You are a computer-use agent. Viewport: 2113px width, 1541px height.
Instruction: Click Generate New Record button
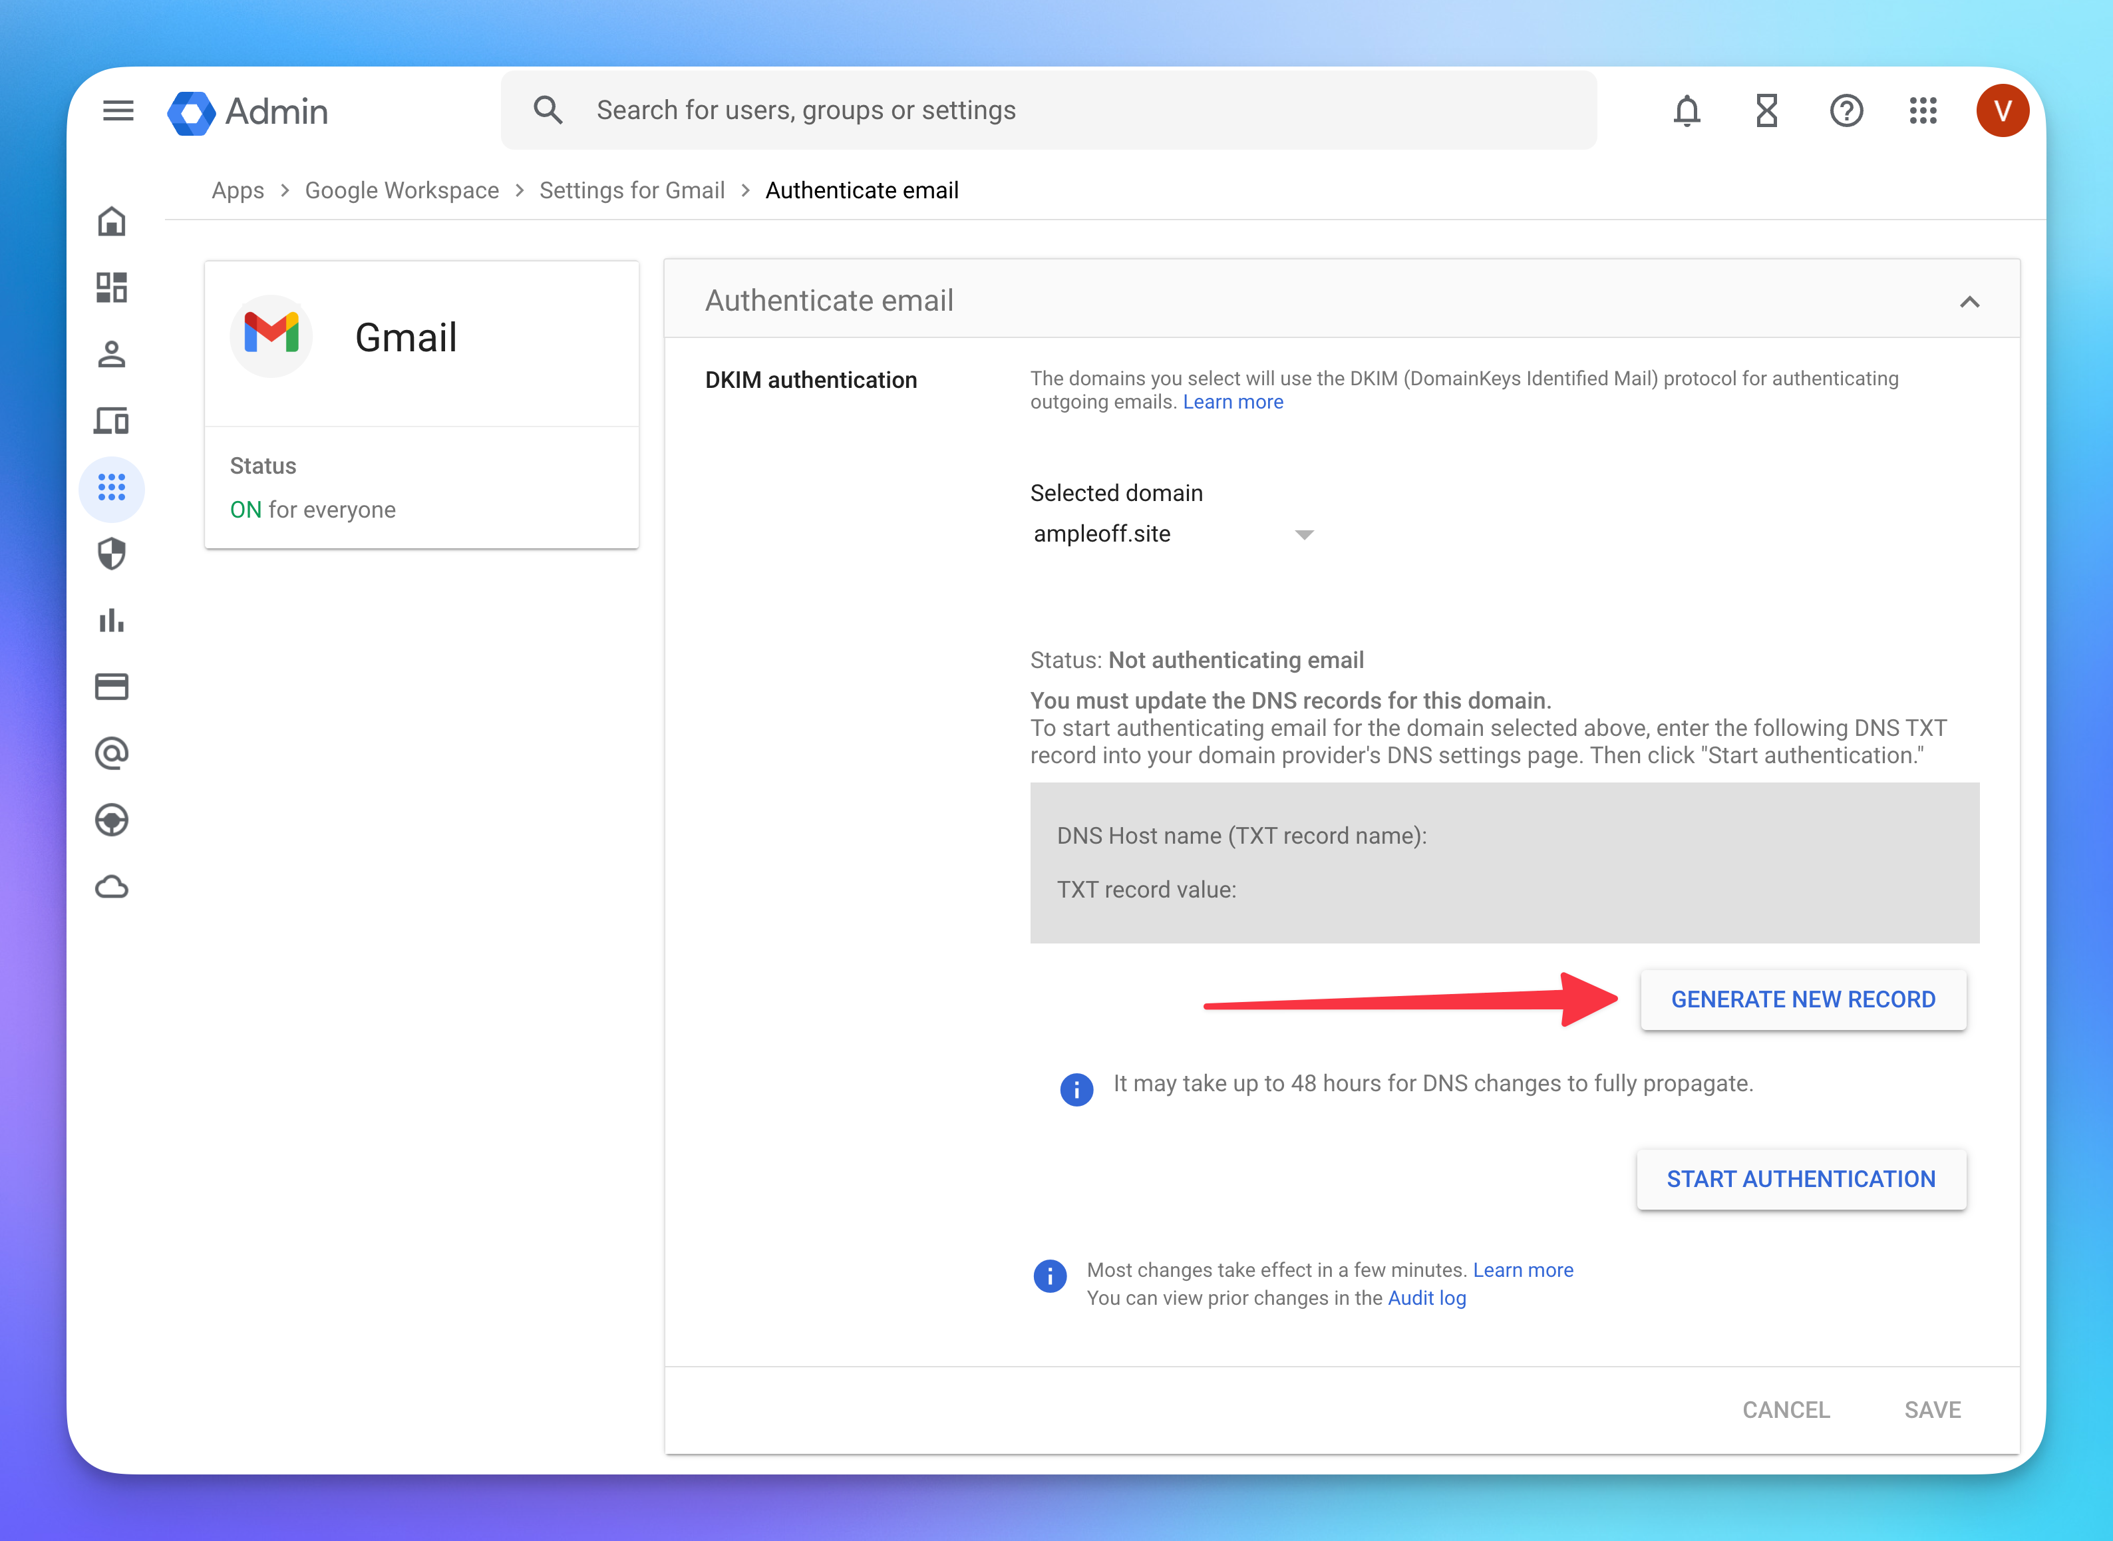(x=1802, y=1000)
